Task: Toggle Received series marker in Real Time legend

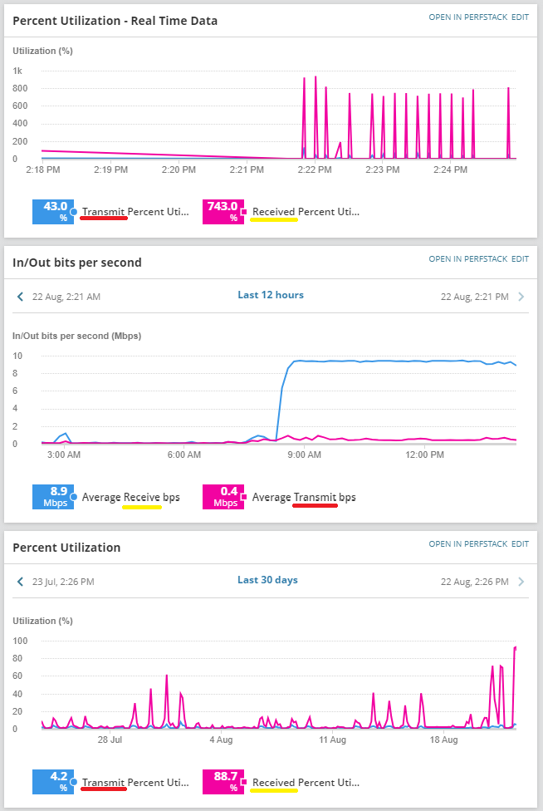Action: (244, 212)
